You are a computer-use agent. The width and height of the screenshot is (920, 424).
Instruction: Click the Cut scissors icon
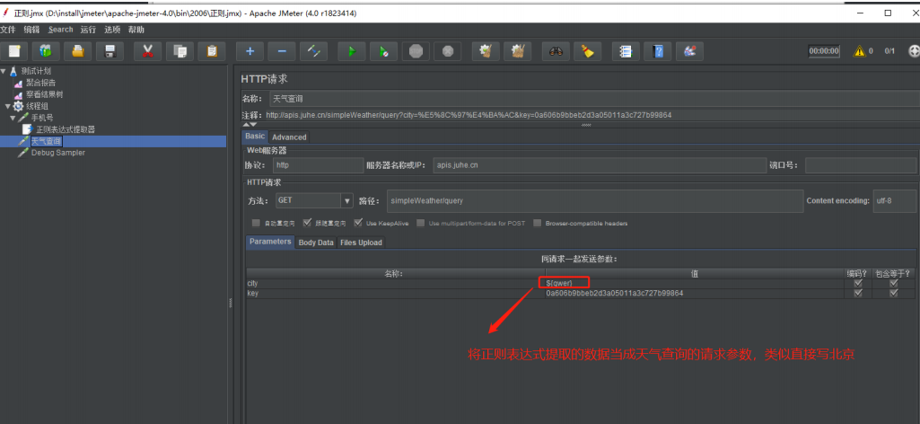coord(147,52)
